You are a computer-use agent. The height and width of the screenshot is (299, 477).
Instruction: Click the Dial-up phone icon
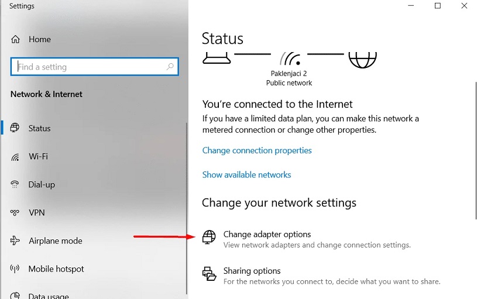[15, 184]
